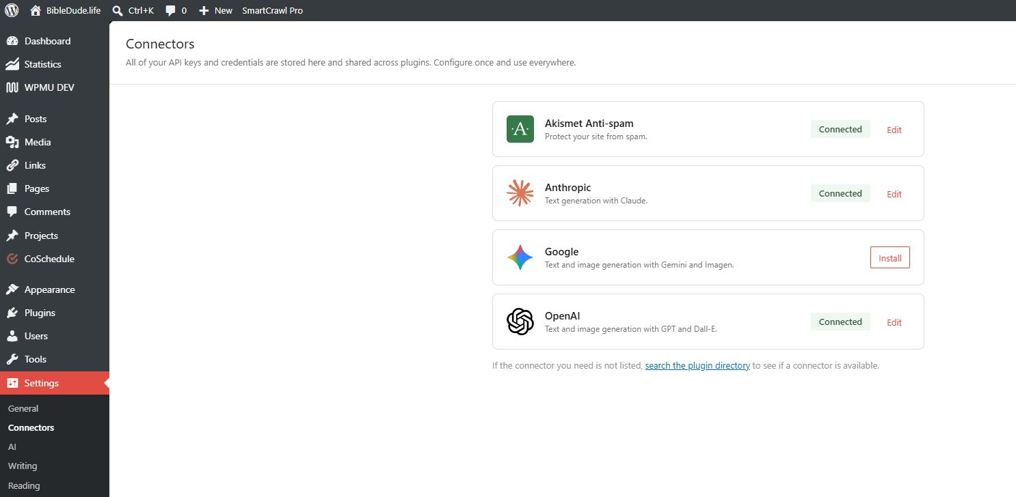Edit the Akismet Anti-spam connector
Screen dimensions: 1016x497
tap(894, 130)
